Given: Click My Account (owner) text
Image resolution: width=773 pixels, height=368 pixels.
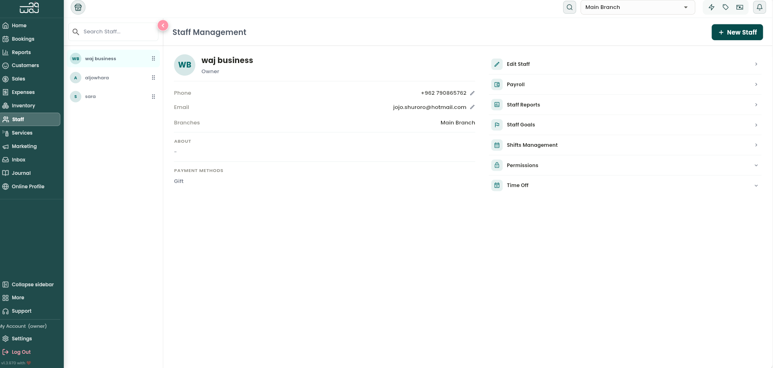Looking at the screenshot, I should [x=24, y=326].
